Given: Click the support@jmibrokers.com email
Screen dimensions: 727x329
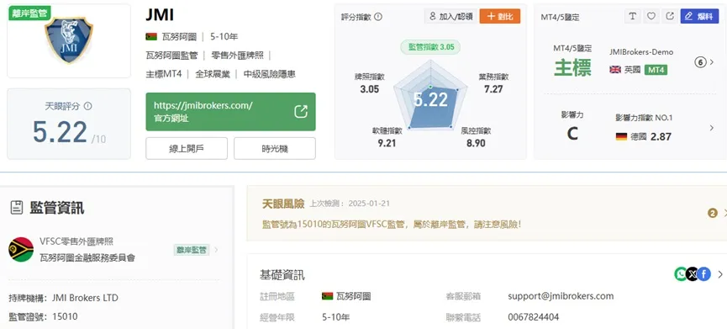Looking at the screenshot, I should 561,296.
